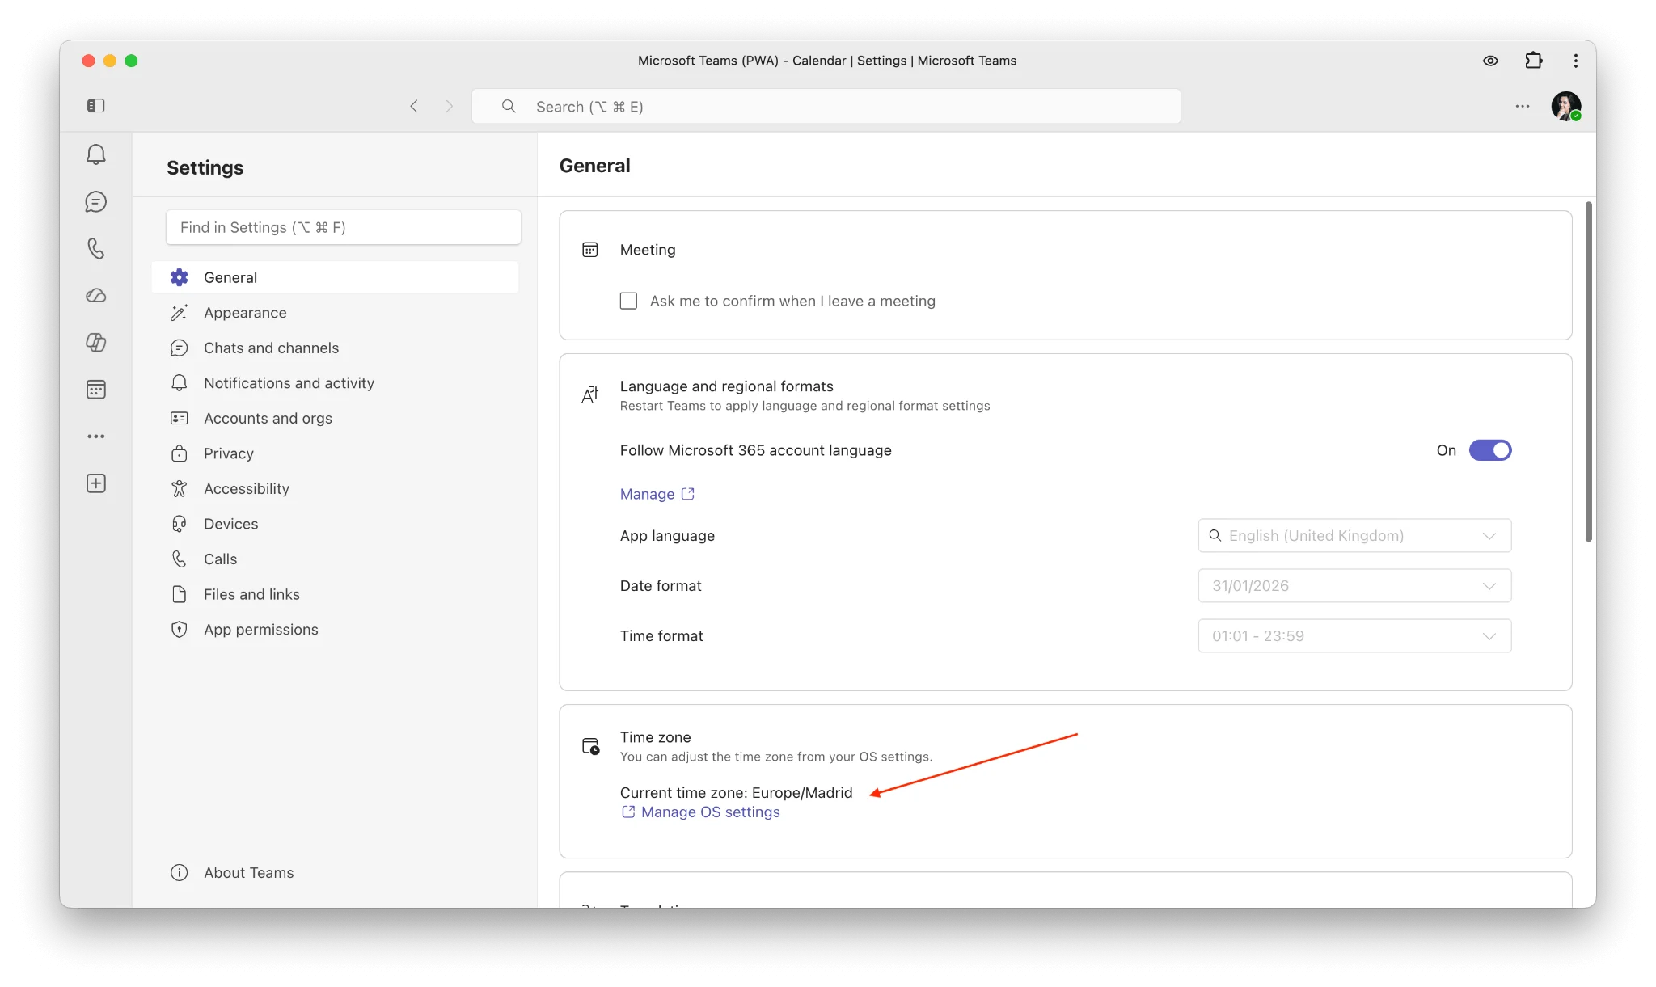This screenshot has height=987, width=1656.
Task: Click the Devices headset icon
Action: pyautogui.click(x=179, y=524)
